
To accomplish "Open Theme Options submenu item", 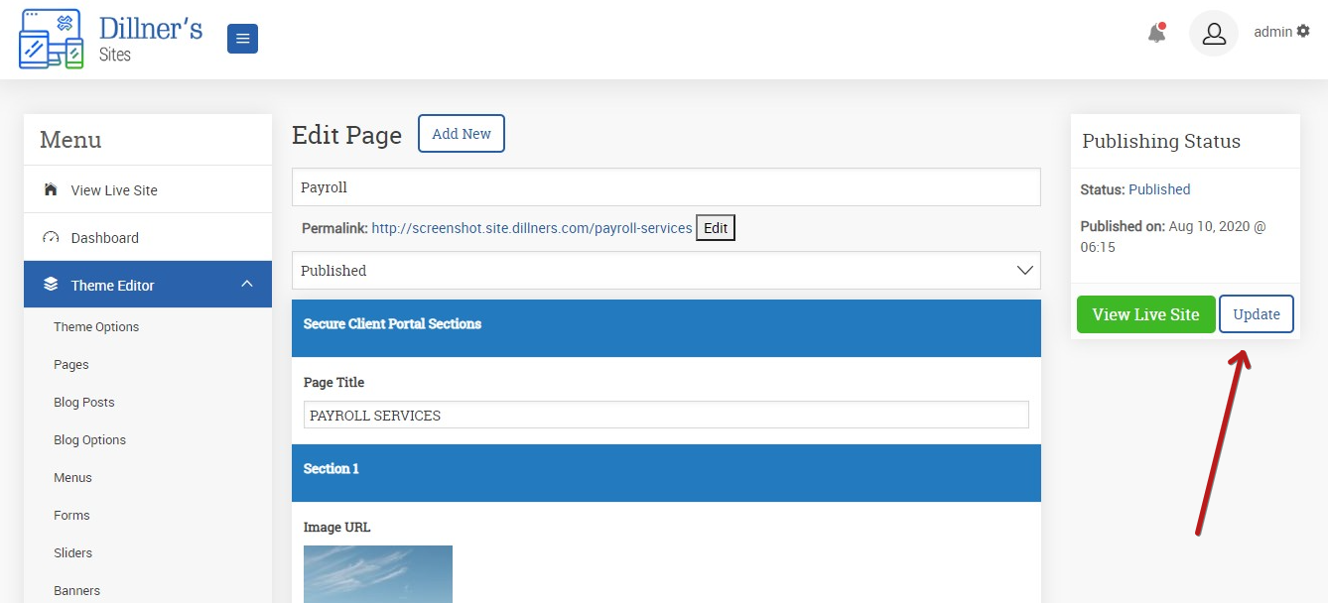I will pyautogui.click(x=96, y=327).
